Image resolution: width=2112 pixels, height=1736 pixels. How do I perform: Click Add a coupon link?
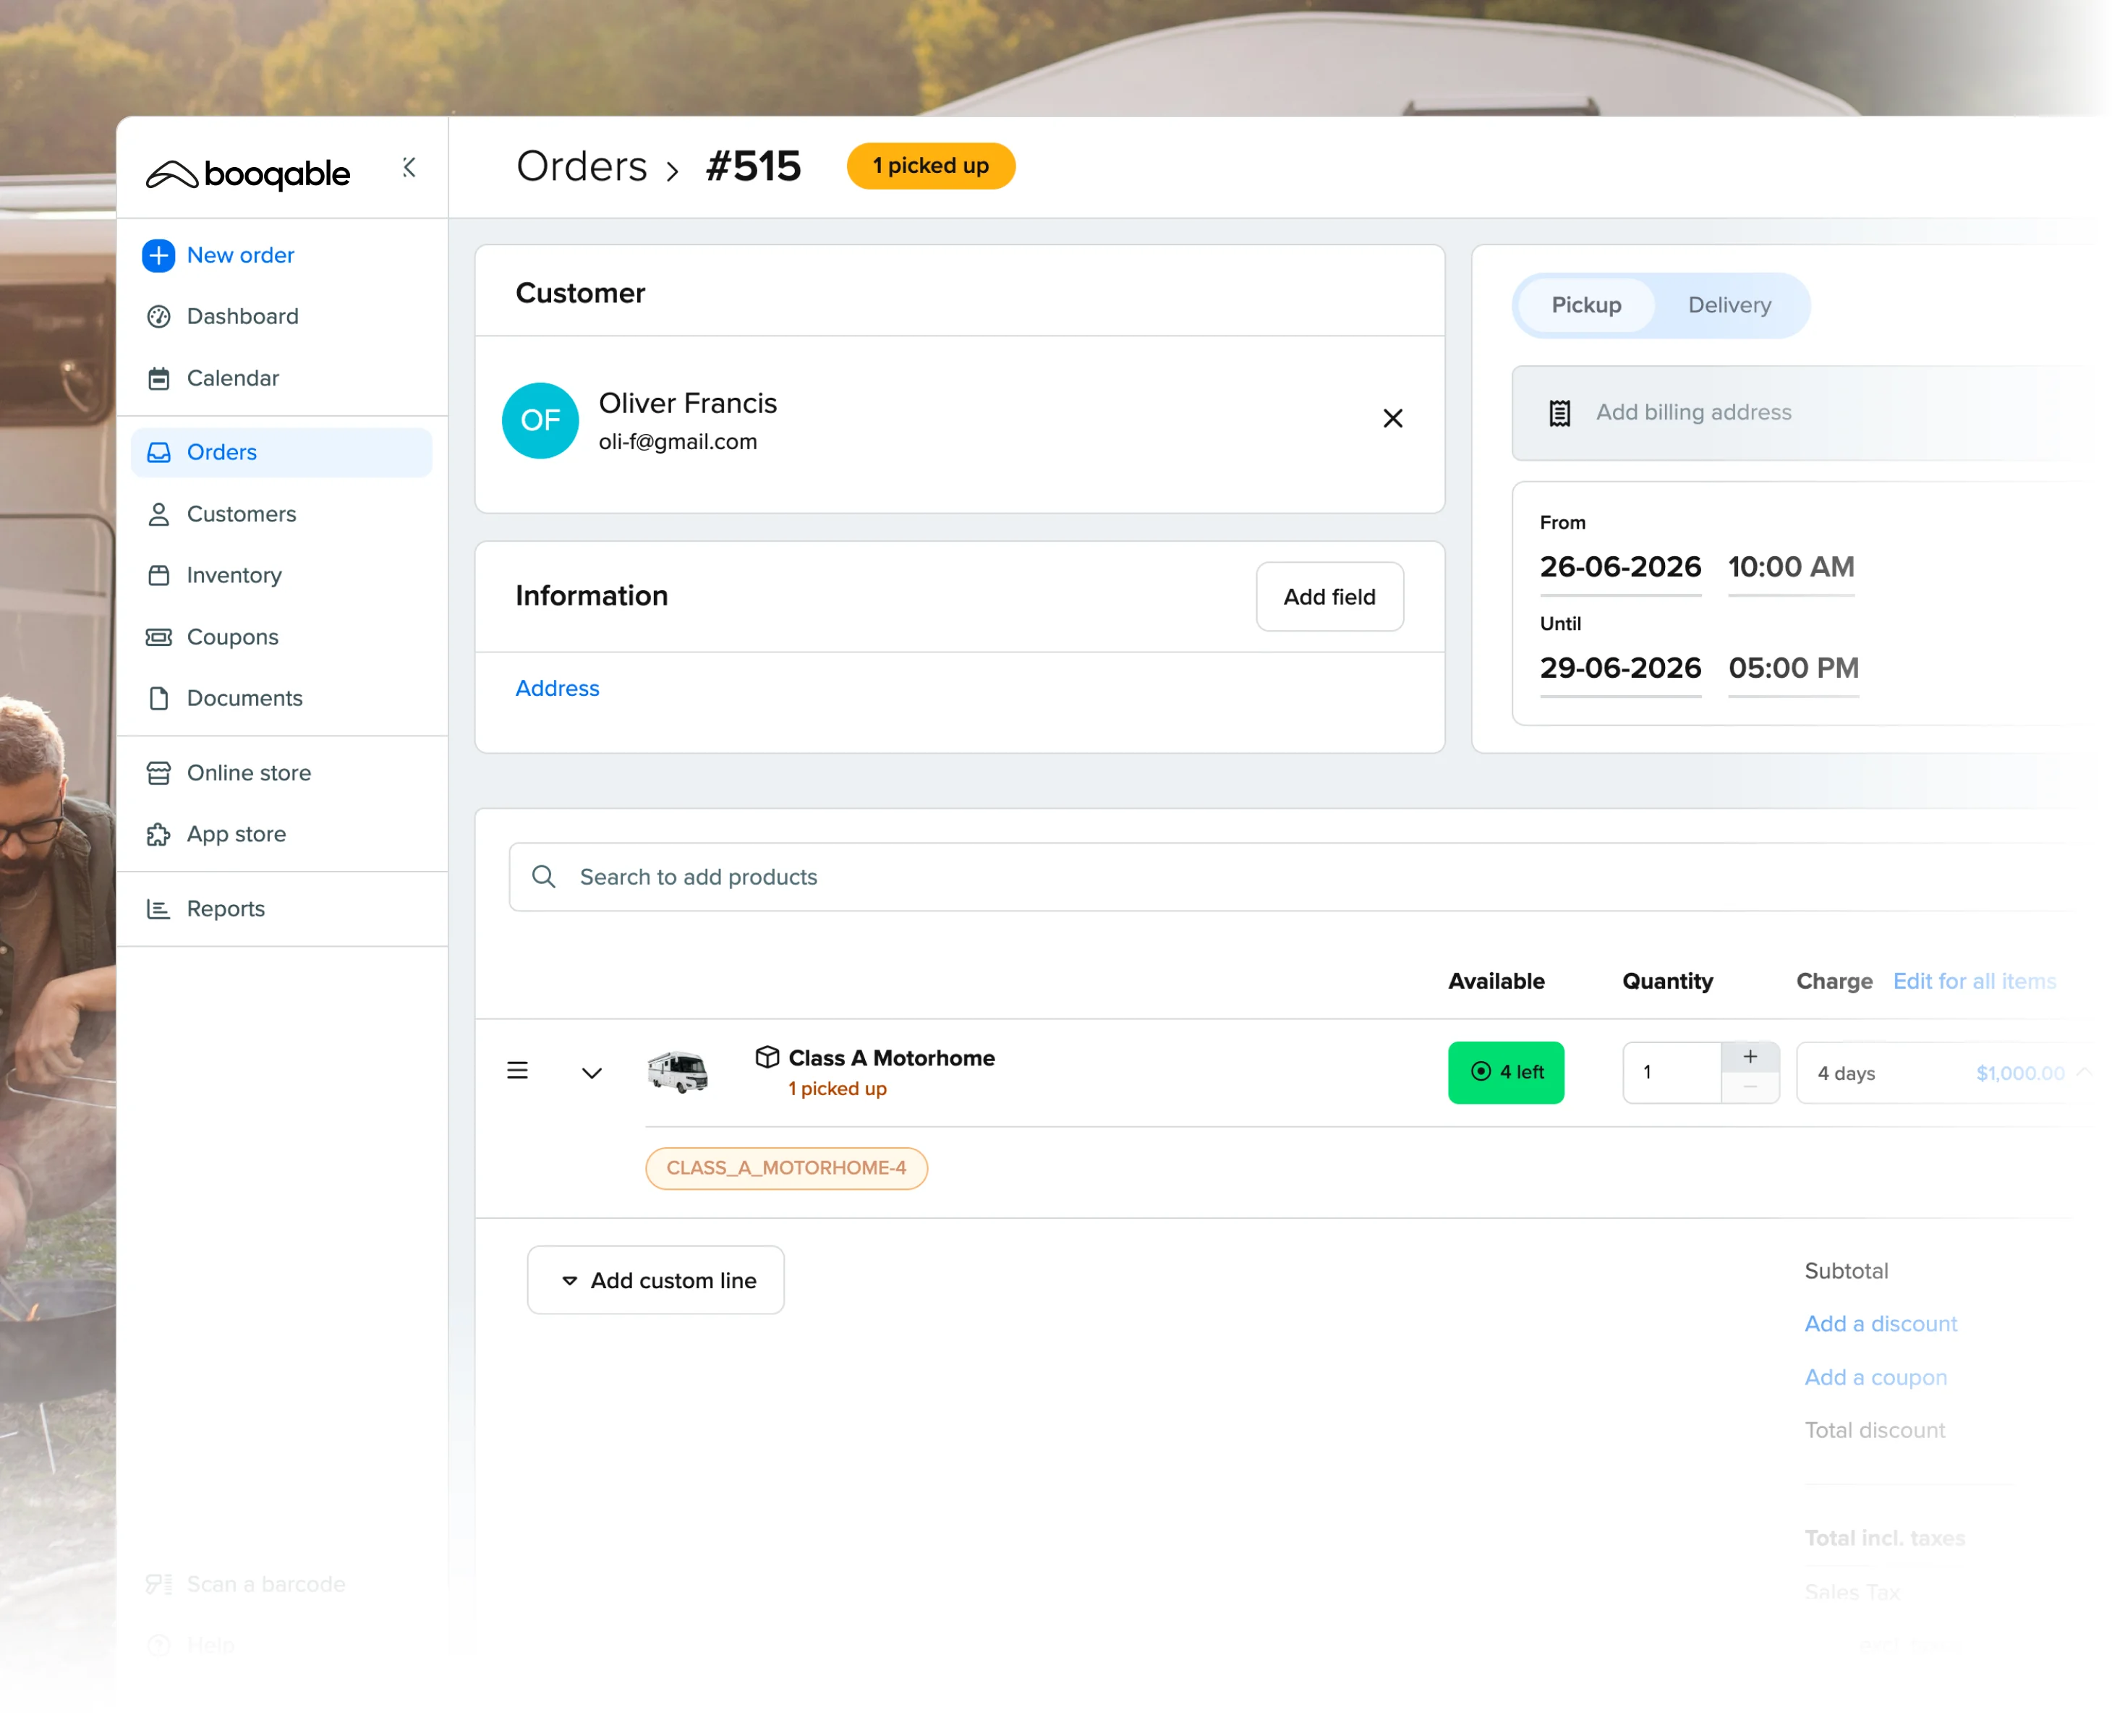(1876, 1379)
